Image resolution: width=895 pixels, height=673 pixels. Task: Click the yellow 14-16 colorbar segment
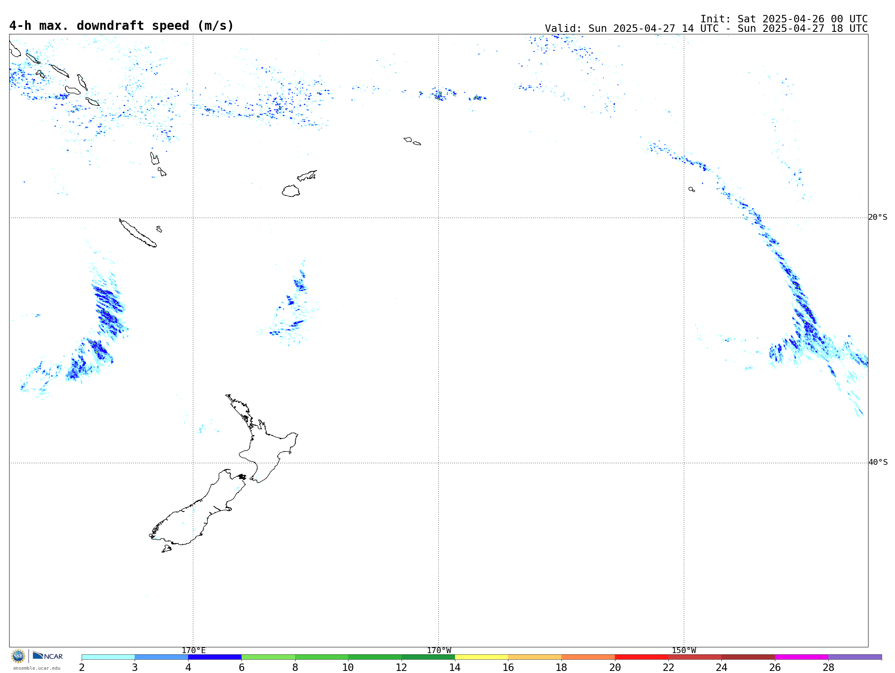tap(481, 657)
